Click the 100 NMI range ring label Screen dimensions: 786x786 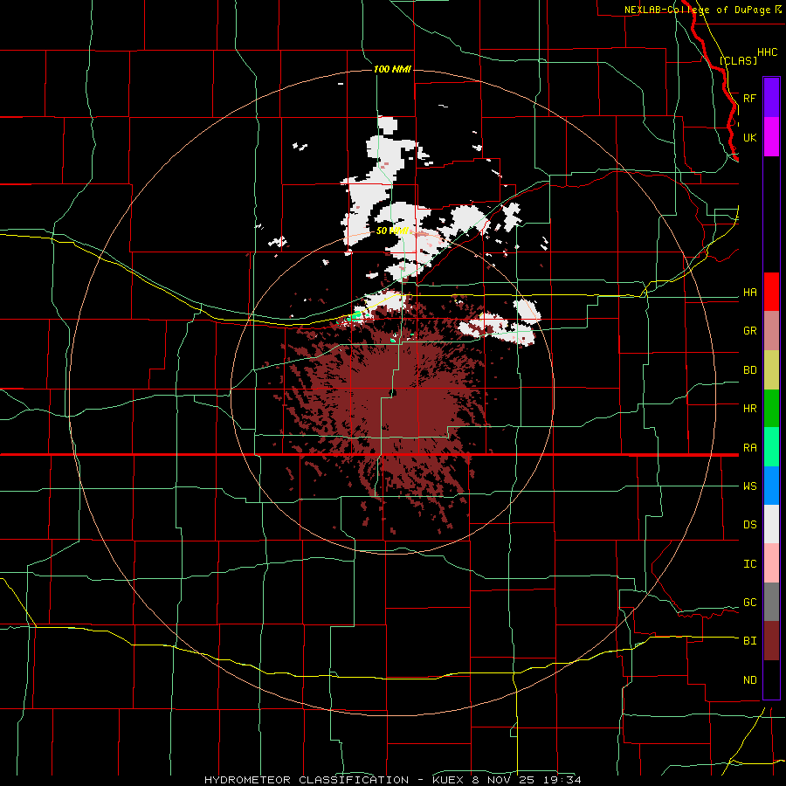tap(392, 69)
